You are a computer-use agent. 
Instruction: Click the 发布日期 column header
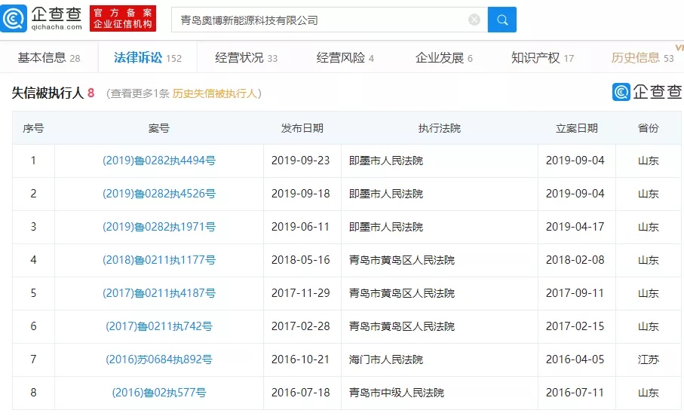tap(302, 128)
